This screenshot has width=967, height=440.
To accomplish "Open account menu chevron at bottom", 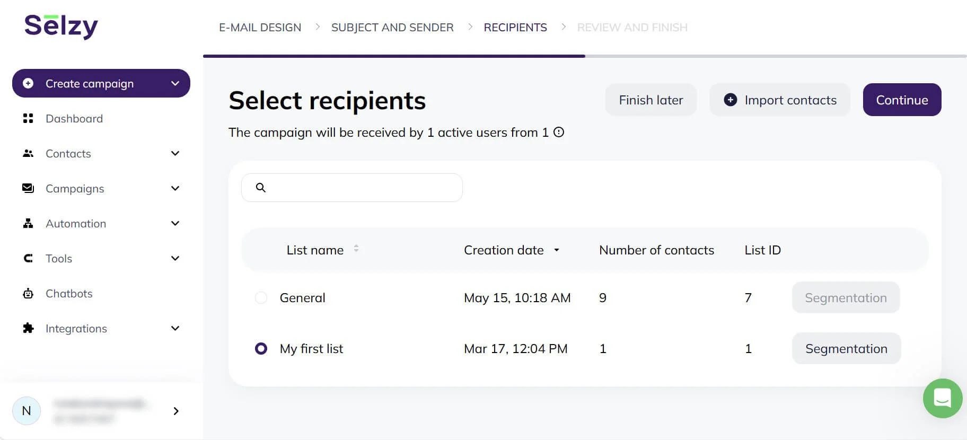I will coord(176,411).
